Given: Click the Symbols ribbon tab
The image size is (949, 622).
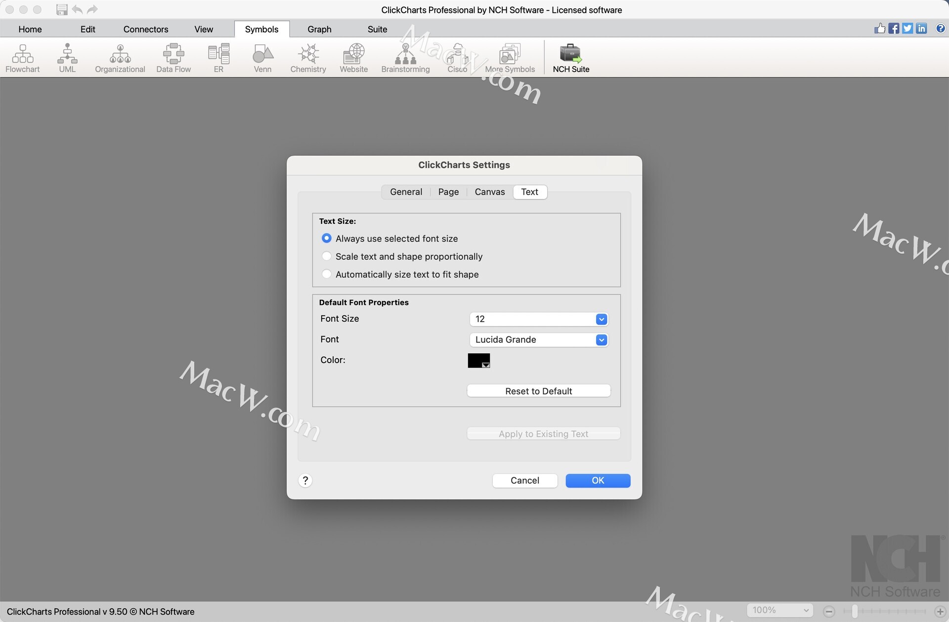Looking at the screenshot, I should [261, 29].
